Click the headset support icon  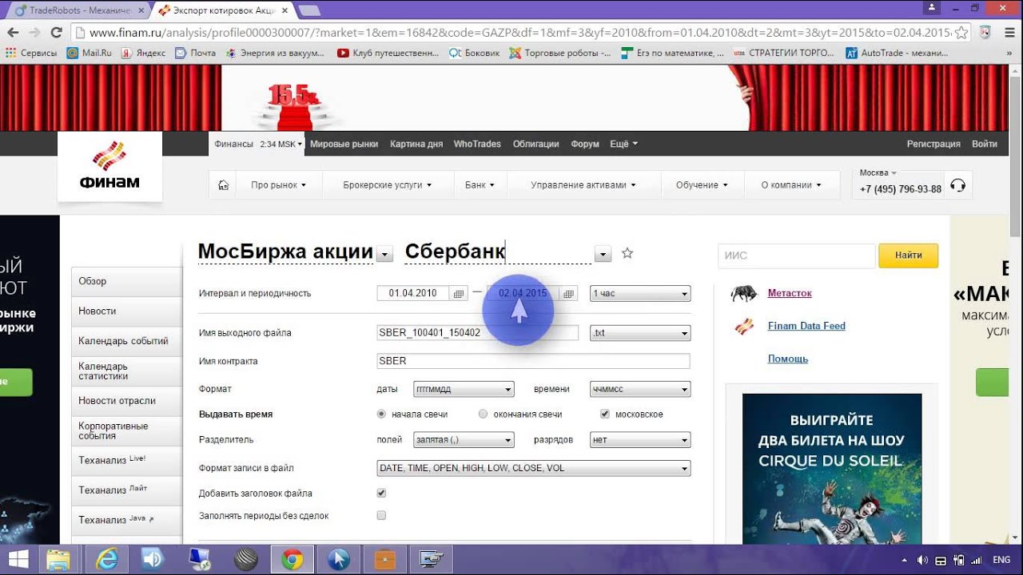[x=958, y=185]
